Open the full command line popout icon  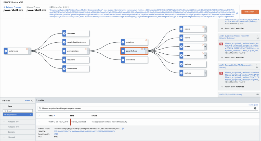click(237, 13)
